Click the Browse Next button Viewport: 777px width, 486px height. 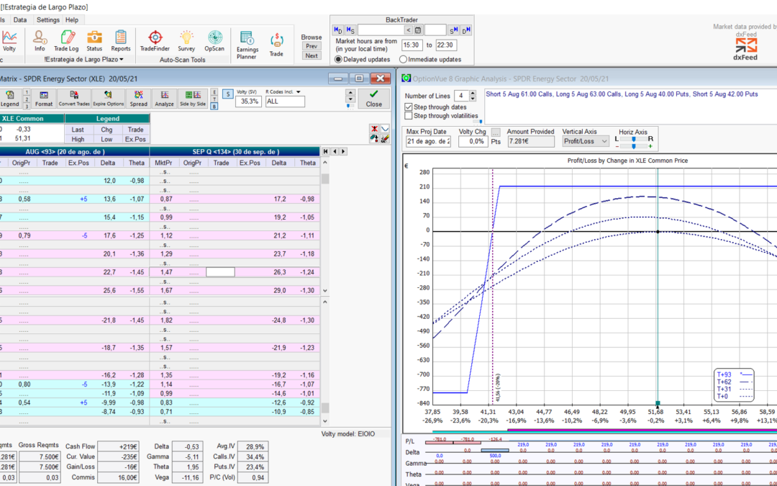tap(312, 55)
